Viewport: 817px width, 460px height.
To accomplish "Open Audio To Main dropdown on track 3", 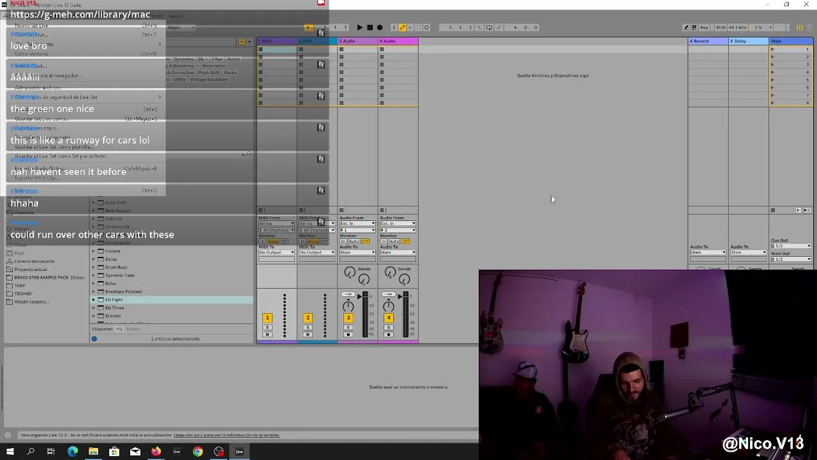I will click(357, 252).
